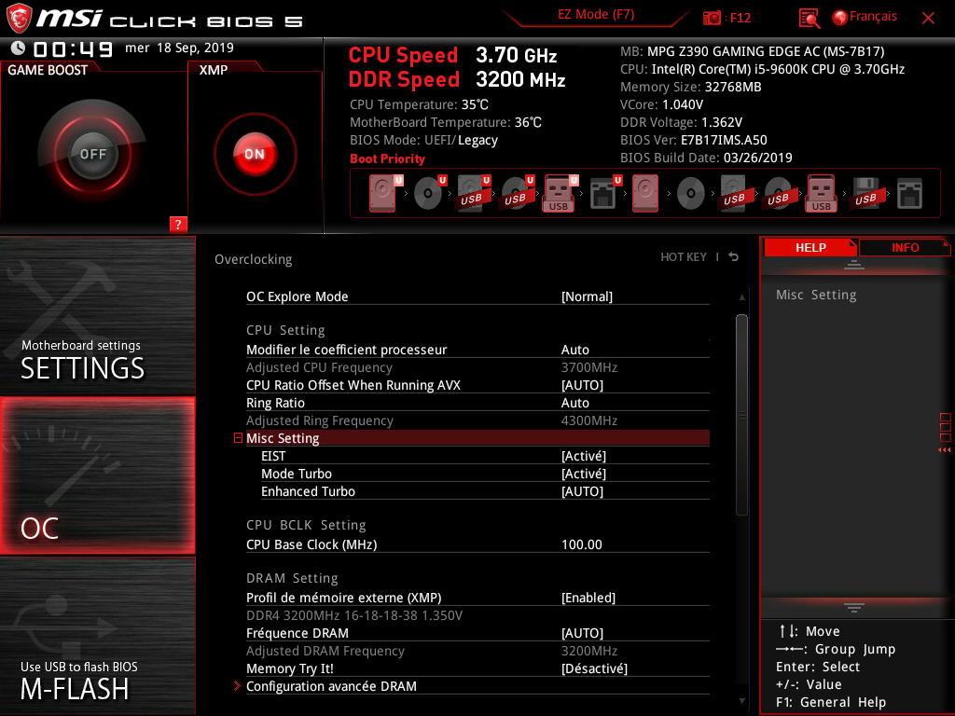Viewport: 955px width, 716px height.
Task: Click the Adjusted Ring Frequency 4300MHz row
Action: click(477, 420)
